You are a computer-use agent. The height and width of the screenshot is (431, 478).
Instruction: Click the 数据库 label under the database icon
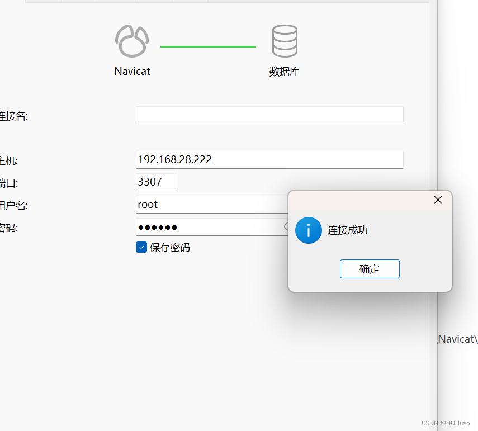click(x=285, y=72)
